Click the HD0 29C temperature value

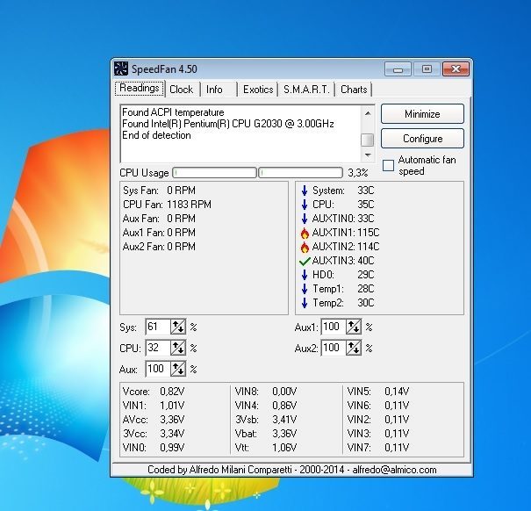366,275
